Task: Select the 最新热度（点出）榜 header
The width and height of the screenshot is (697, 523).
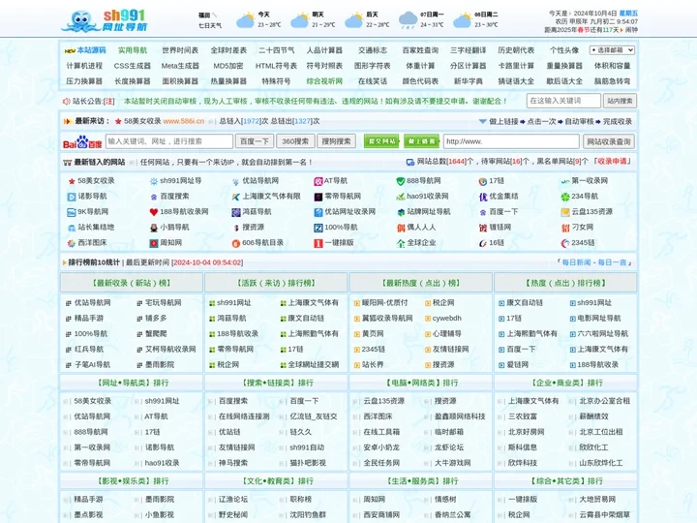Action: click(x=421, y=283)
